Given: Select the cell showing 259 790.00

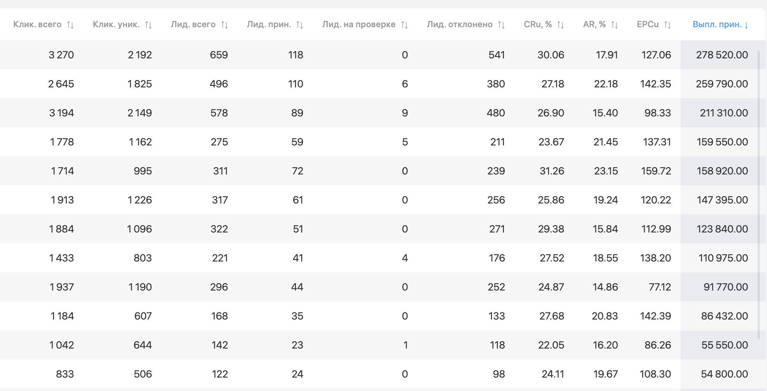Looking at the screenshot, I should pos(722,84).
